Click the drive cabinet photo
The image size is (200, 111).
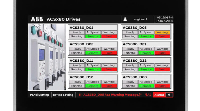tap(47, 57)
